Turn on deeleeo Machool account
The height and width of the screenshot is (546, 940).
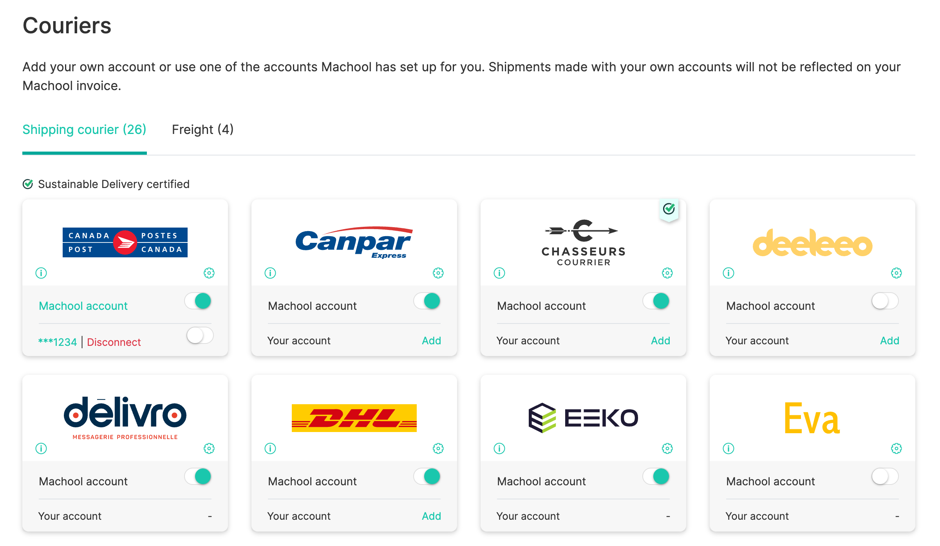[885, 301]
